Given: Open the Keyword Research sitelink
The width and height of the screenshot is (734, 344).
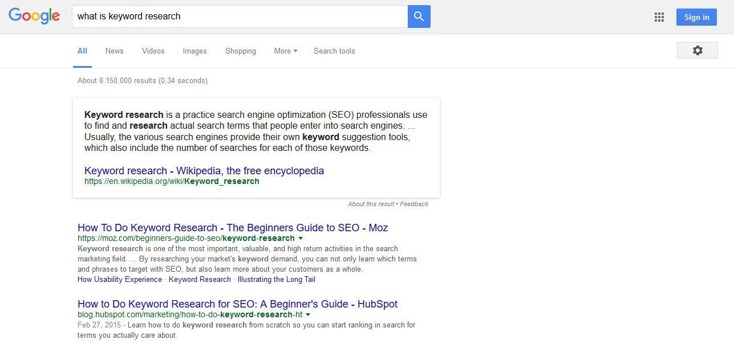Looking at the screenshot, I should 200,279.
